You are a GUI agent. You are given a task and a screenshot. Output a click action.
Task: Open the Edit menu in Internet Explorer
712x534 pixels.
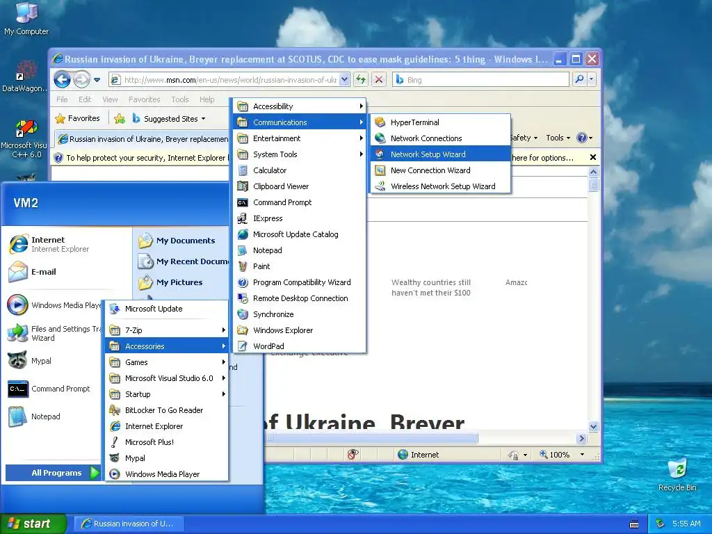(x=85, y=99)
